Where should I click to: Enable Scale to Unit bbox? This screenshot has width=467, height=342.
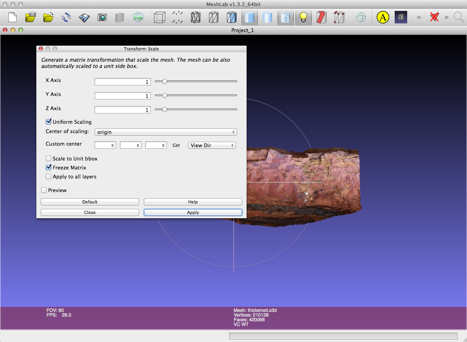[49, 159]
